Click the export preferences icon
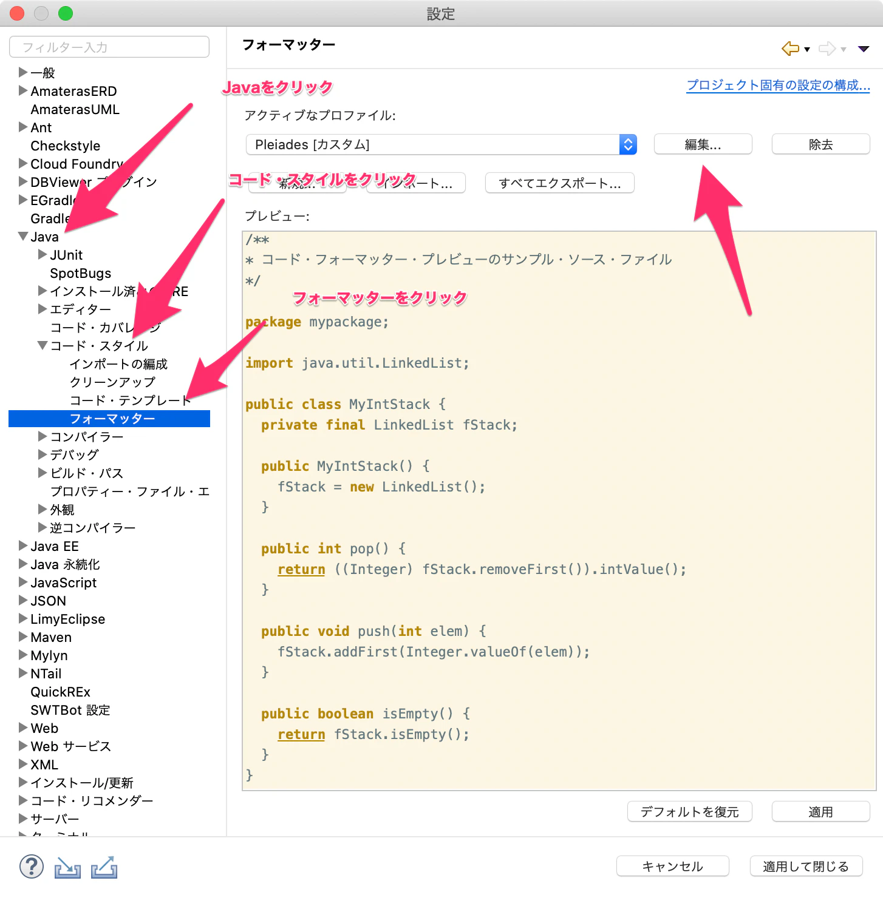The height and width of the screenshot is (898, 883). click(104, 866)
